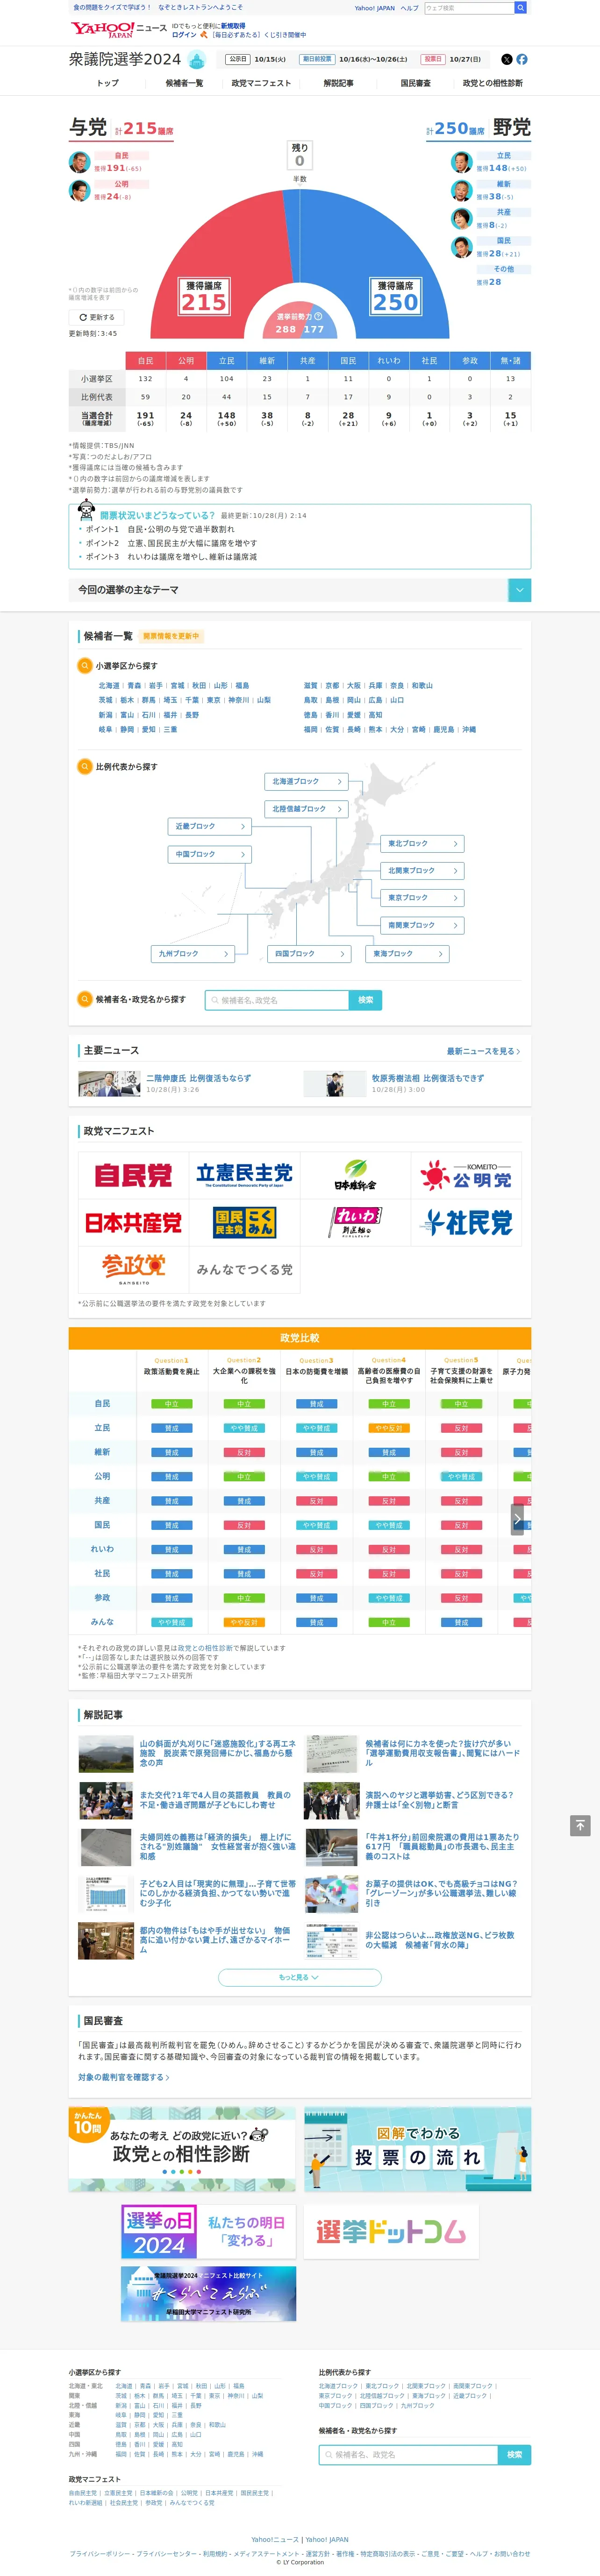This screenshot has height=2576, width=600.
Task: Click the 立民 party leader portrait
Action: (x=461, y=162)
